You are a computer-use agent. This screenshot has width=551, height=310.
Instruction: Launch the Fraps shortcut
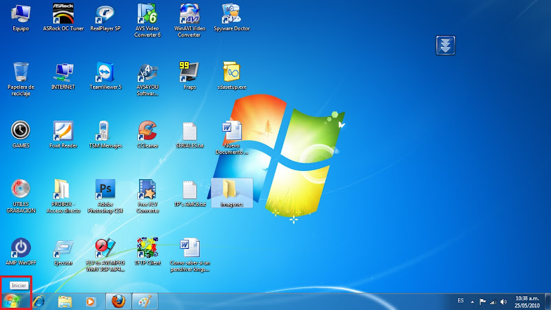(x=189, y=76)
